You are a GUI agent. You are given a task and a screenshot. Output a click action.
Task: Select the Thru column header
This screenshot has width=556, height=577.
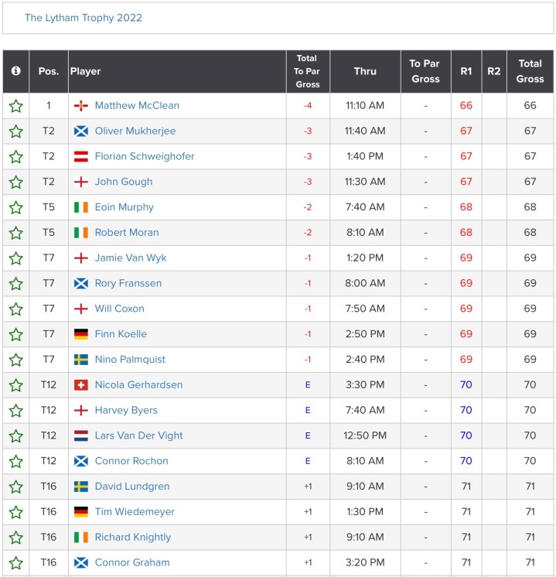pos(365,71)
